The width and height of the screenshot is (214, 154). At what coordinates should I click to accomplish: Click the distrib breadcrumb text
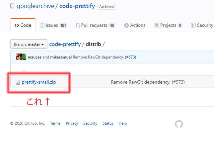pyautogui.click(x=93, y=44)
